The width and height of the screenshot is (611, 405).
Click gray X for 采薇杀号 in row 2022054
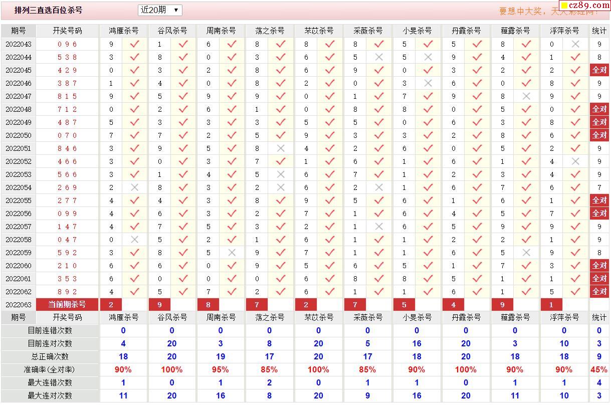point(379,187)
